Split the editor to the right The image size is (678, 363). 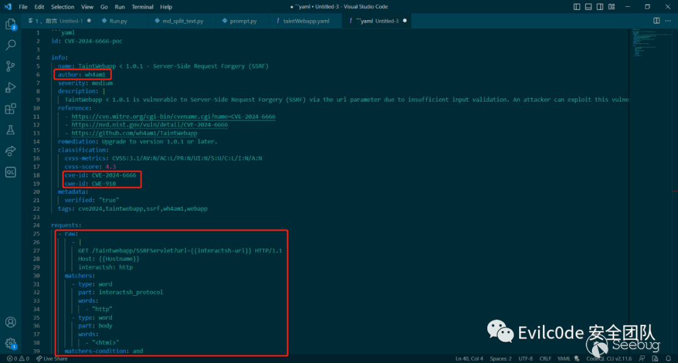[x=657, y=21]
